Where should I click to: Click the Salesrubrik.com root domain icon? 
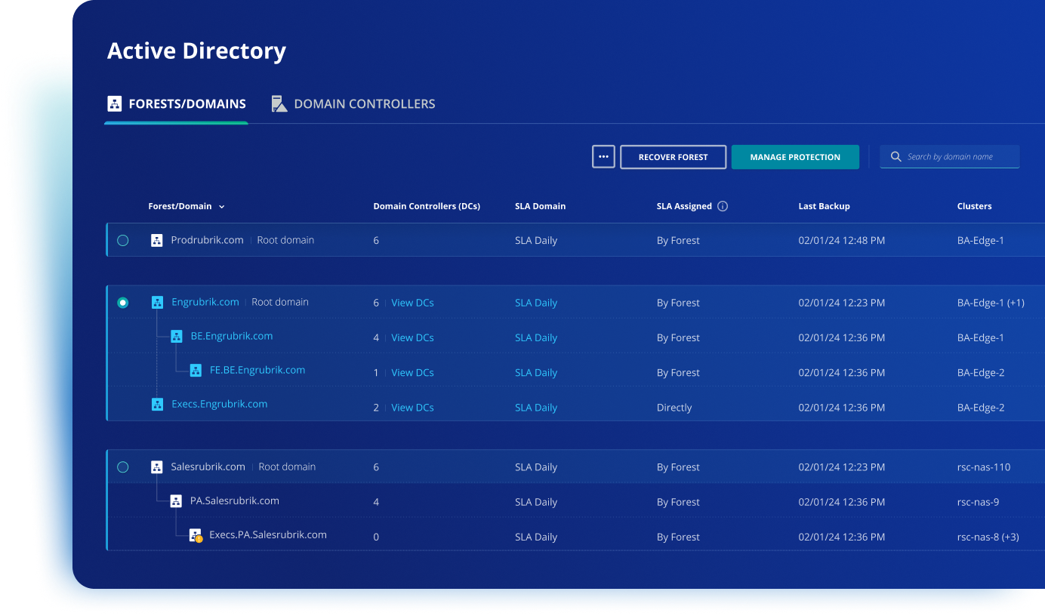[156, 467]
